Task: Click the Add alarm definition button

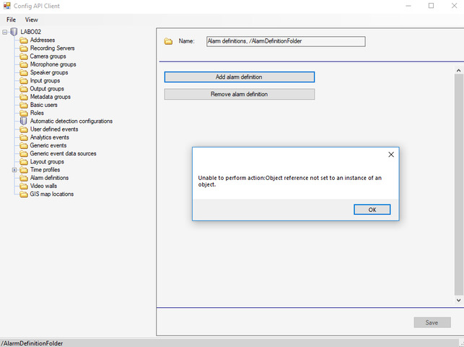Action: pyautogui.click(x=239, y=77)
